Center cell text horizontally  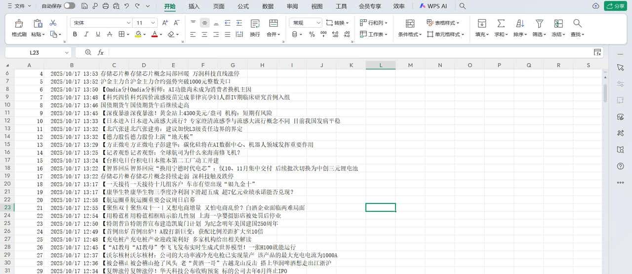(x=204, y=34)
